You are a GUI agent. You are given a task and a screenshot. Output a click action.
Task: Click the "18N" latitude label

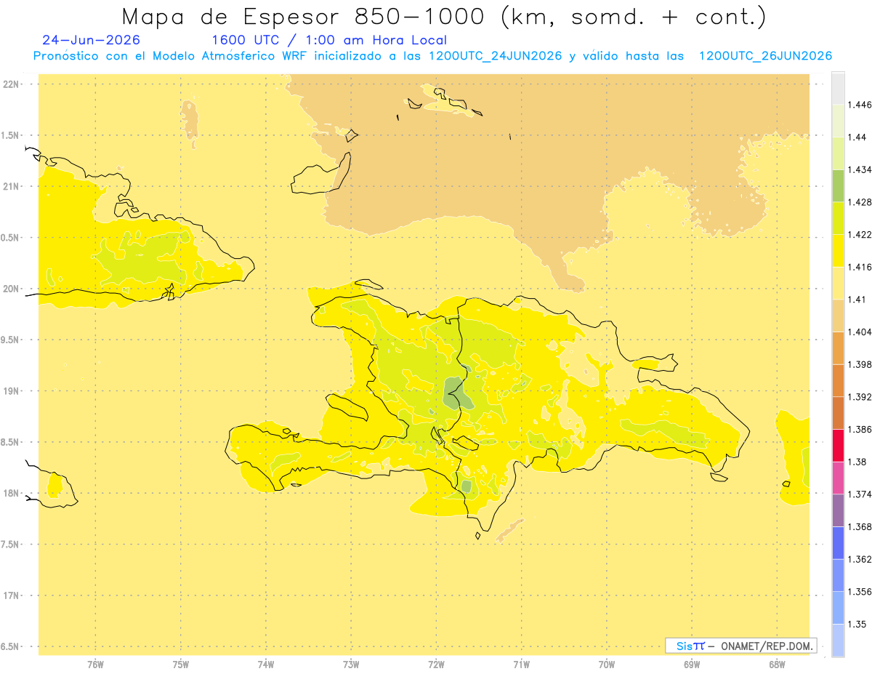[10, 493]
